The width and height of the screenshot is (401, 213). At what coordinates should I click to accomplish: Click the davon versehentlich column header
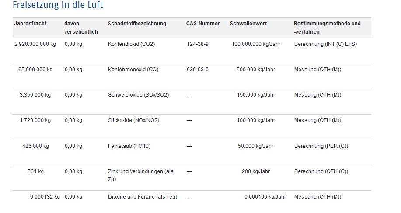(x=81, y=28)
